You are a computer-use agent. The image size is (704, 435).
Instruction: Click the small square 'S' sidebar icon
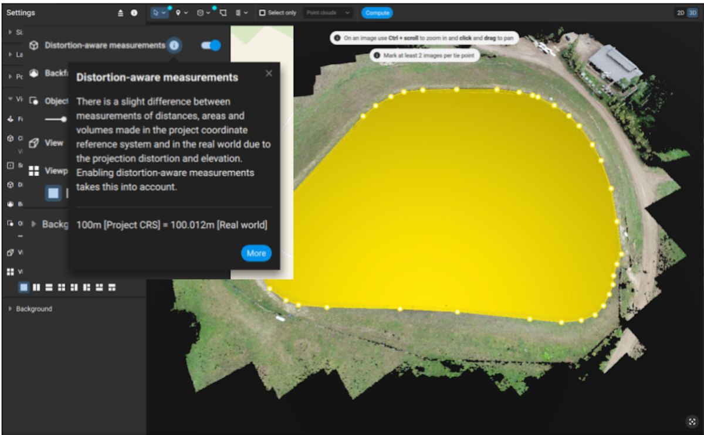click(11, 165)
